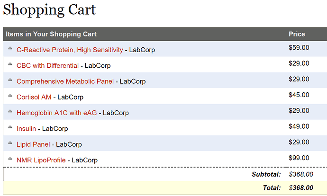The image size is (327, 196).
Task: Open the Hemoglobin A1C with eAG link
Action: (x=57, y=113)
